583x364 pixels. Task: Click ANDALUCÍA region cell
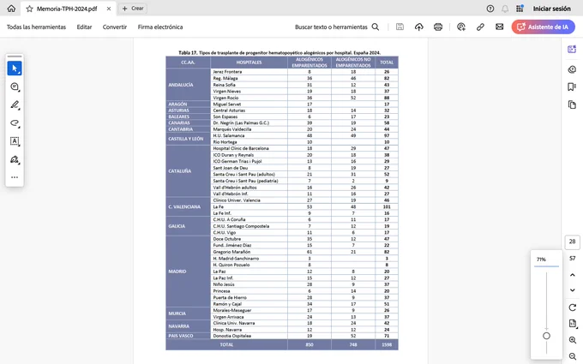coord(188,85)
